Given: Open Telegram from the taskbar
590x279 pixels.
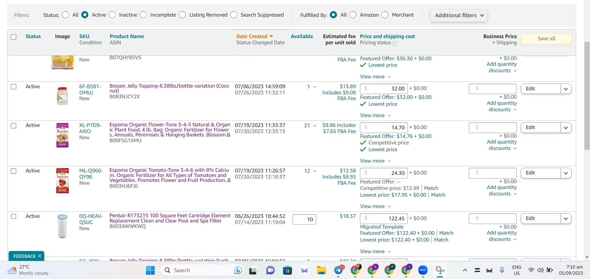Looking at the screenshot, I should tap(339, 270).
